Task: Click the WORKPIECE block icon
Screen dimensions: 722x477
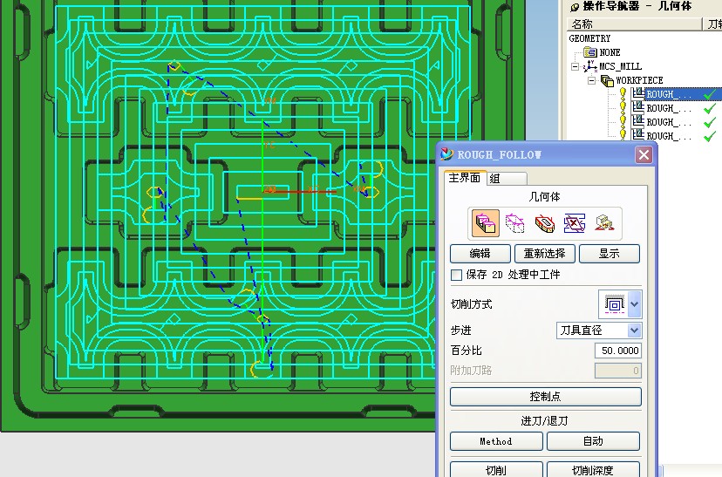Action: click(608, 81)
